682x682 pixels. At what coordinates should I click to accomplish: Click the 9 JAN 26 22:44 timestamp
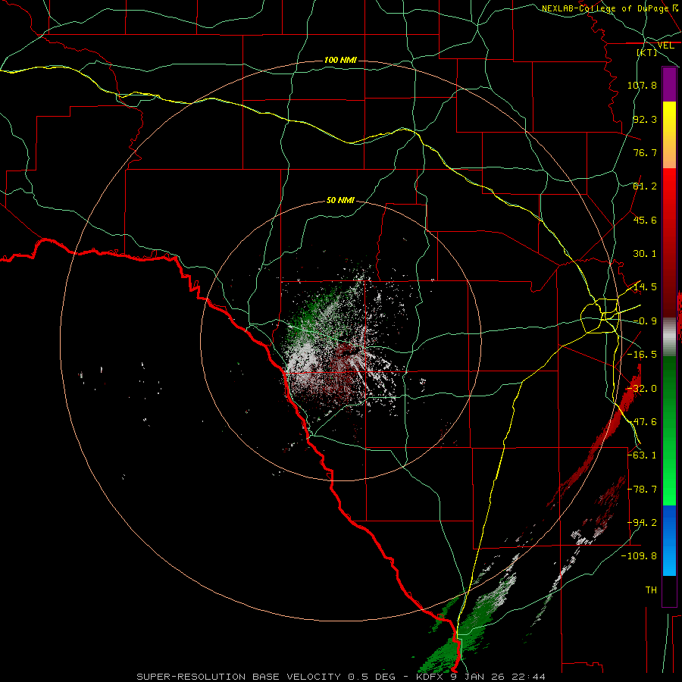499,677
